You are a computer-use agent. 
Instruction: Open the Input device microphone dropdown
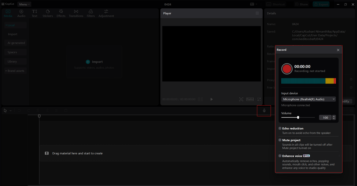coord(308,99)
